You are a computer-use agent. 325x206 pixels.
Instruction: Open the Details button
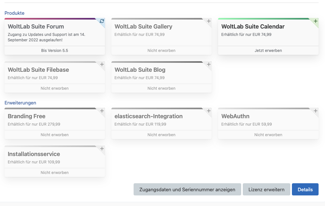(x=305, y=189)
